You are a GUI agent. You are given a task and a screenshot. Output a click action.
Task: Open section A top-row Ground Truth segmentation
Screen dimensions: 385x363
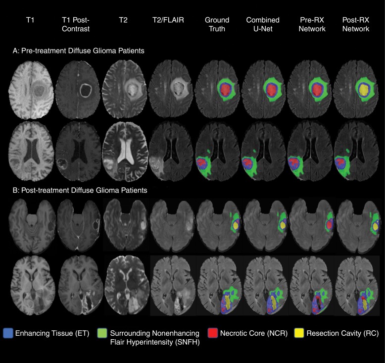[218, 89]
